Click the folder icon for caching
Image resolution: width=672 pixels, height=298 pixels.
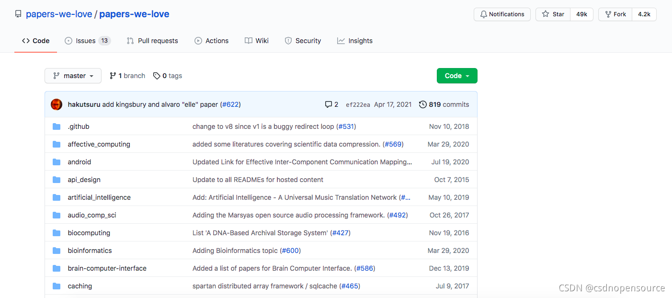click(57, 286)
